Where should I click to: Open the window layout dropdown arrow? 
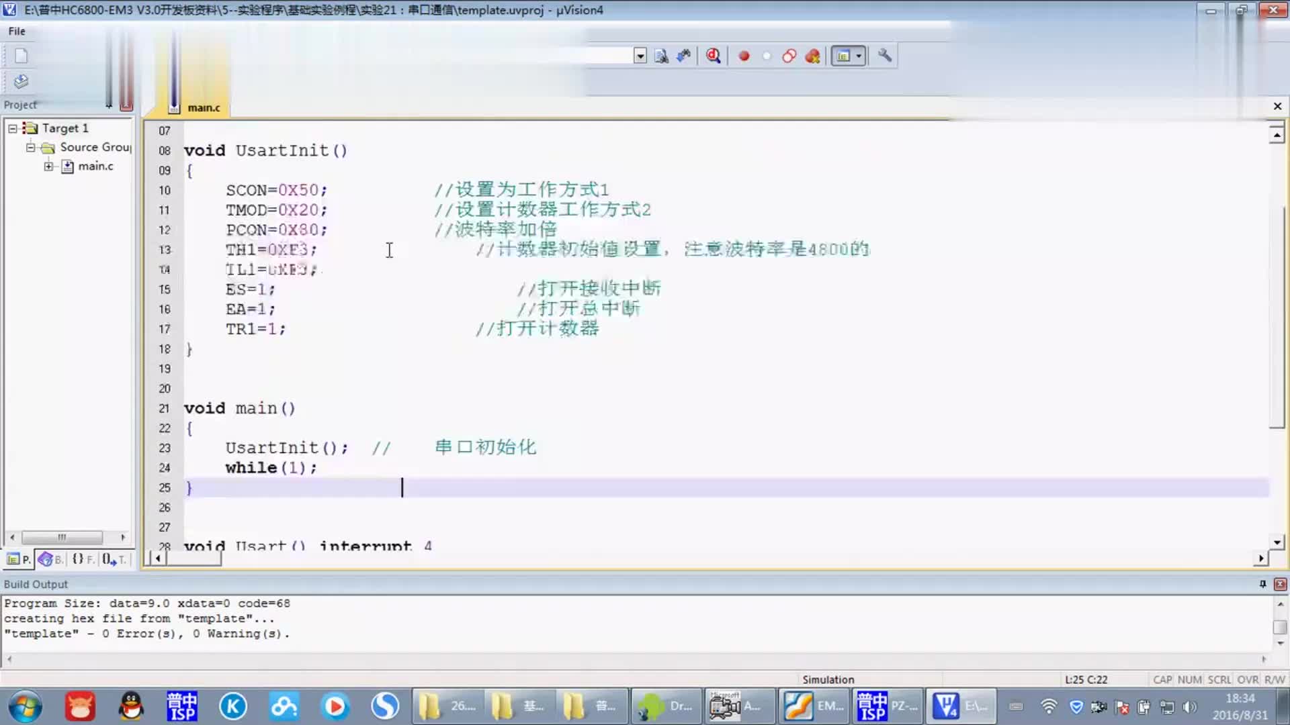[859, 56]
